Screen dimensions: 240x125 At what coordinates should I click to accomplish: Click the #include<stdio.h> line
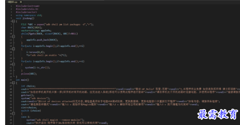point(27,9)
